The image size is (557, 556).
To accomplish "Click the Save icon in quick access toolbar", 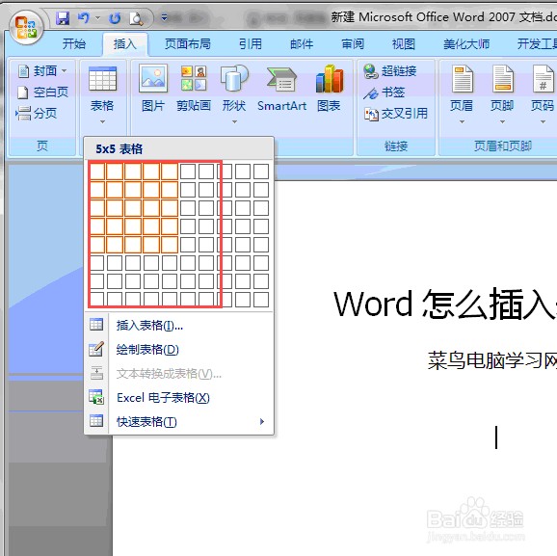I will pos(63,17).
